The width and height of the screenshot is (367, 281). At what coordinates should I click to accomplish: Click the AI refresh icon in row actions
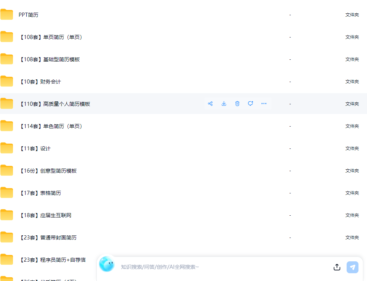tap(251, 104)
